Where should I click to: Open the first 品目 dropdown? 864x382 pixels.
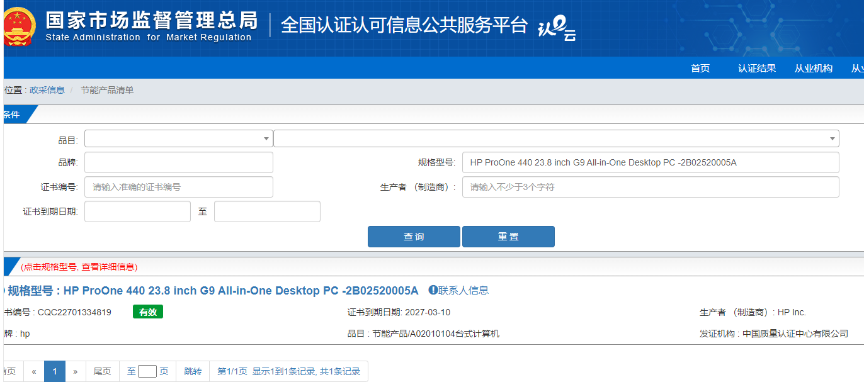point(179,138)
